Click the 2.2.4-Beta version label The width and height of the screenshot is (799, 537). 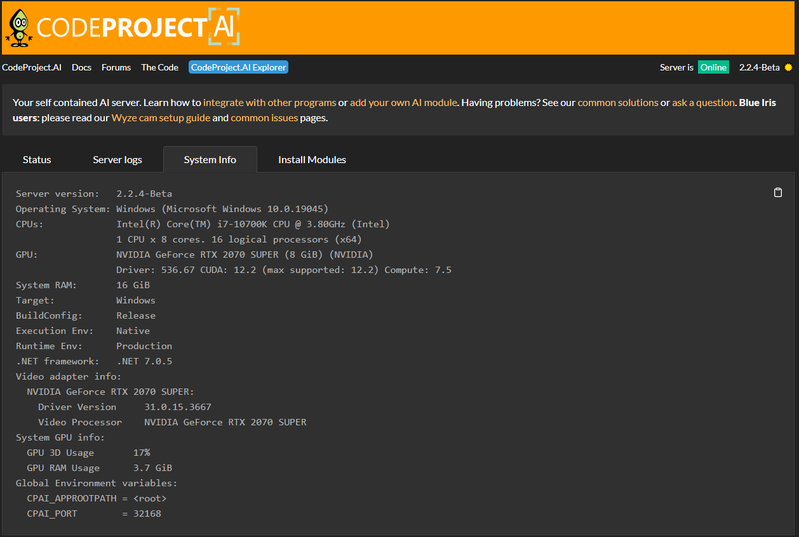pyautogui.click(x=759, y=67)
